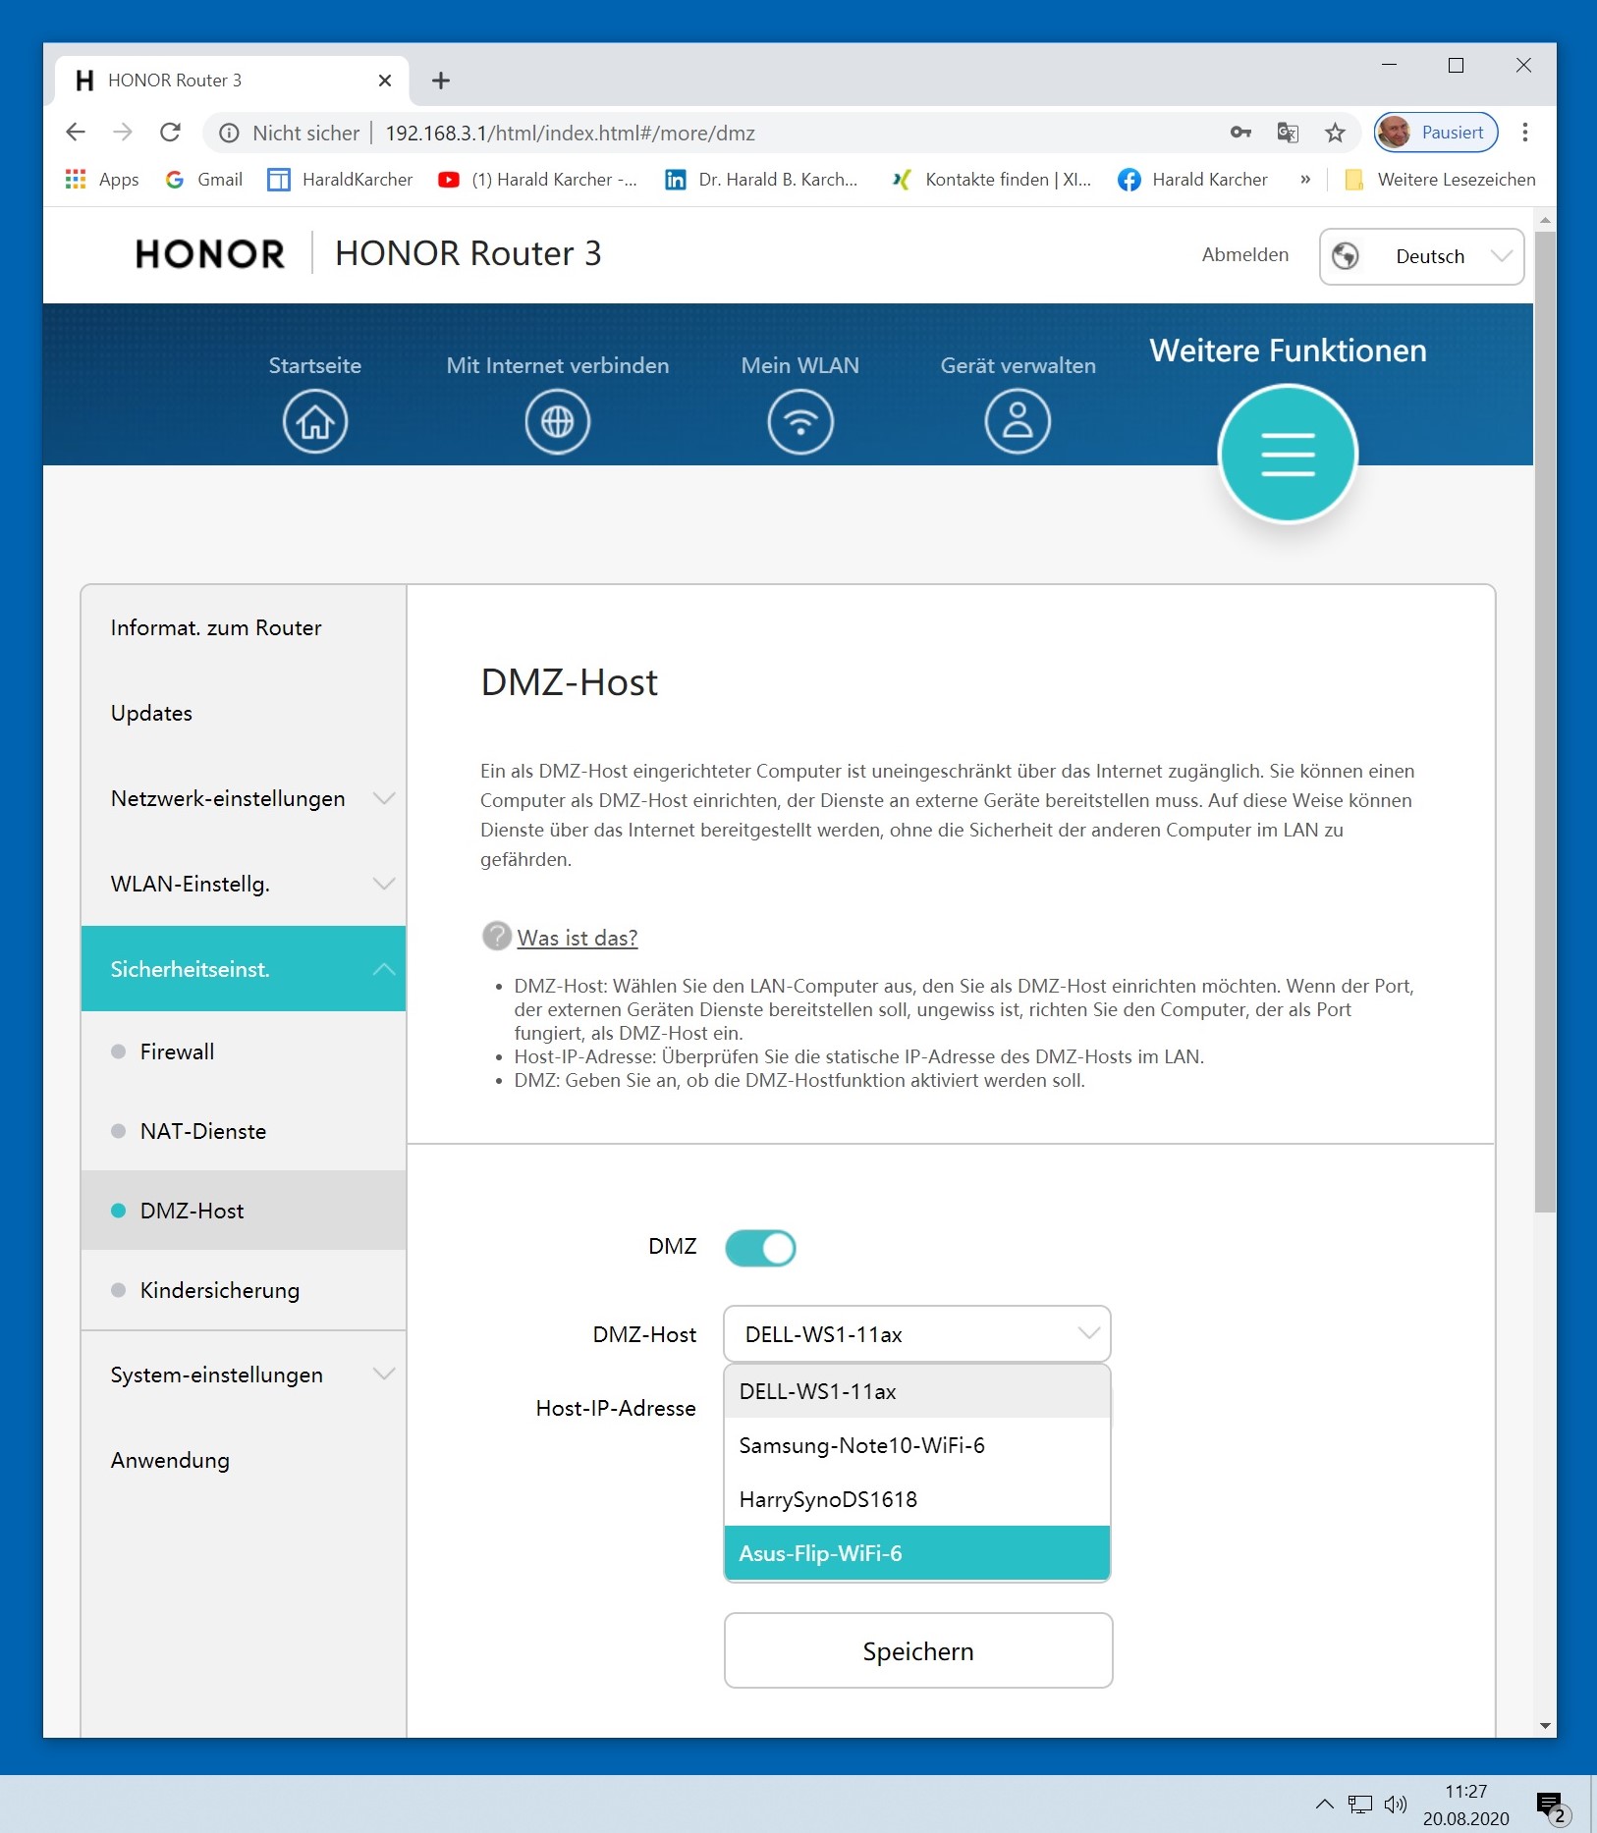Click the volume speaker icon in taskbar
The image size is (1597, 1833).
(x=1396, y=1804)
